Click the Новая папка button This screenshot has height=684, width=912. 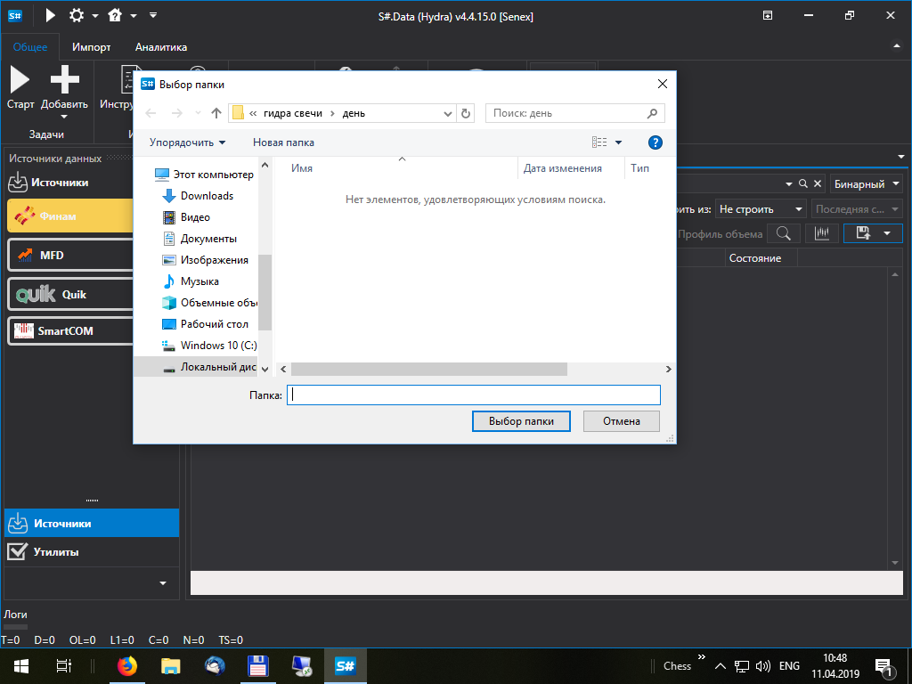coord(283,142)
